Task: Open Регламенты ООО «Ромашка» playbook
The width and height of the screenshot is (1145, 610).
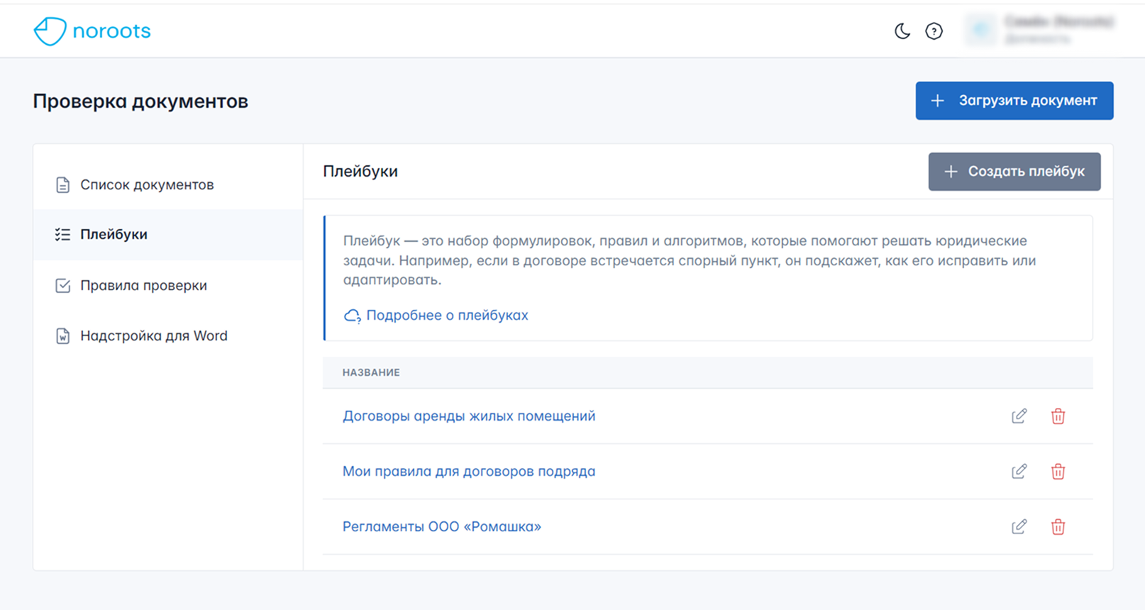Action: (442, 526)
